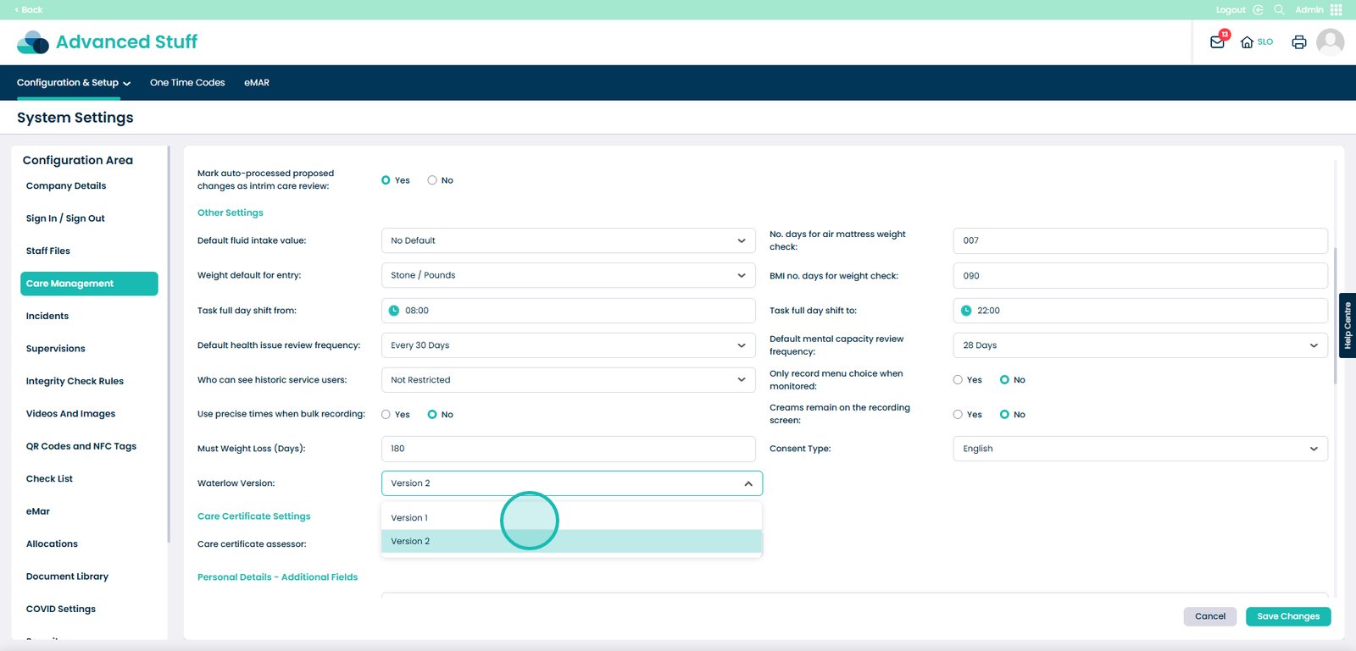The image size is (1356, 651).
Task: Click the logout arrow icon
Action: point(1258,10)
